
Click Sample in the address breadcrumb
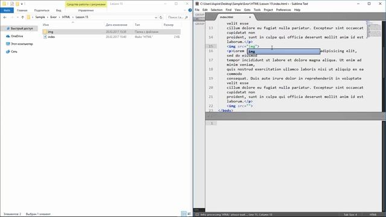click(x=40, y=17)
